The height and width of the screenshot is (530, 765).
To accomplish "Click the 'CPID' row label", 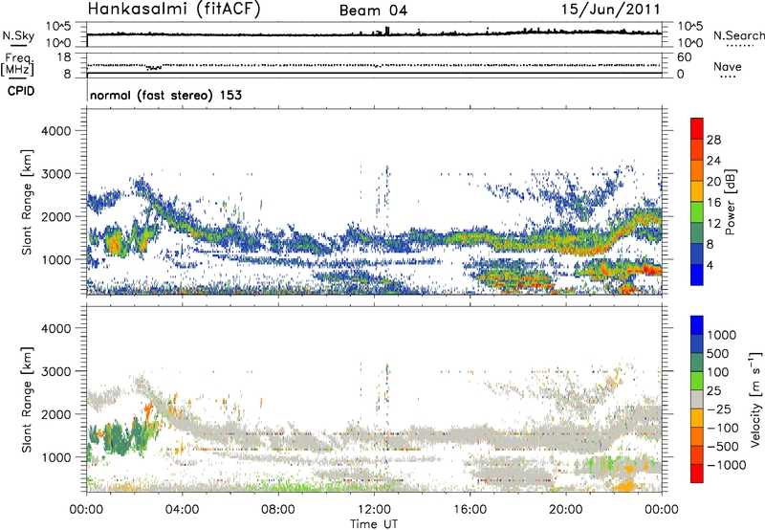I will 21,91.
